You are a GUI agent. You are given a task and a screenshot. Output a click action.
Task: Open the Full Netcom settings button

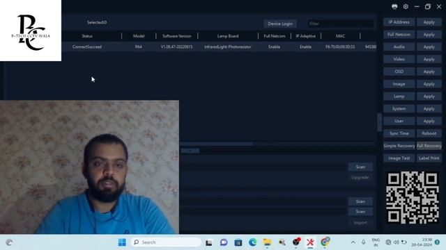tap(399, 35)
